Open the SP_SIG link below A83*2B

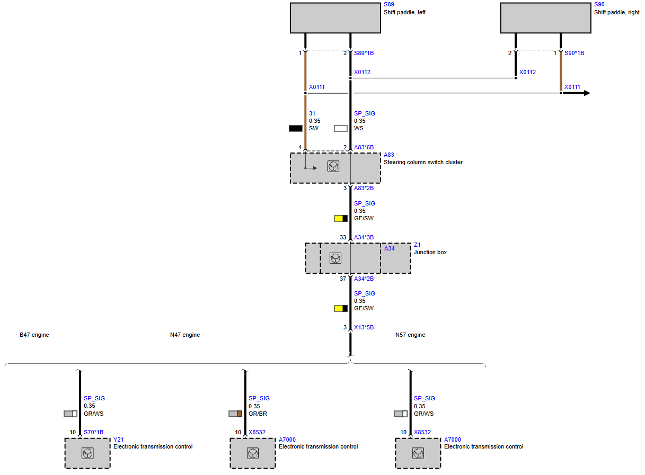365,203
